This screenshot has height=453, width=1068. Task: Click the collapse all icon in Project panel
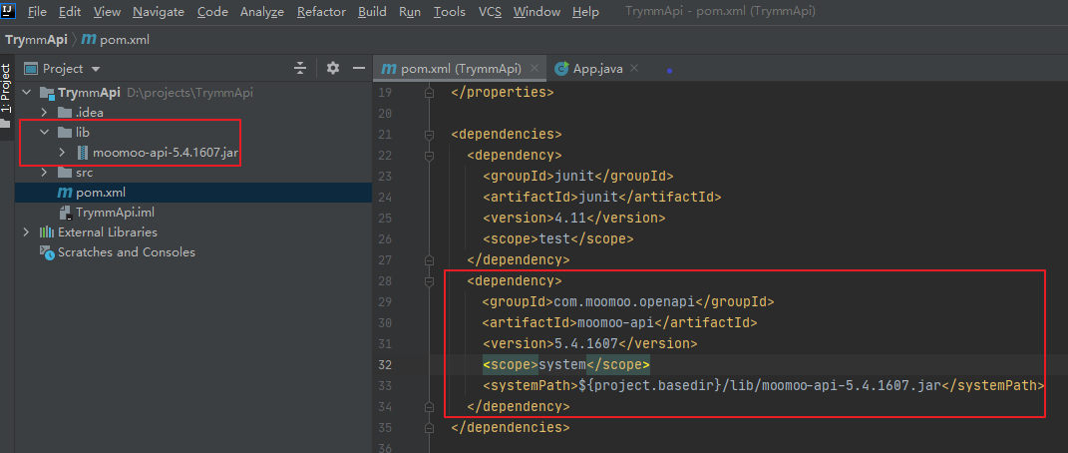[300, 69]
